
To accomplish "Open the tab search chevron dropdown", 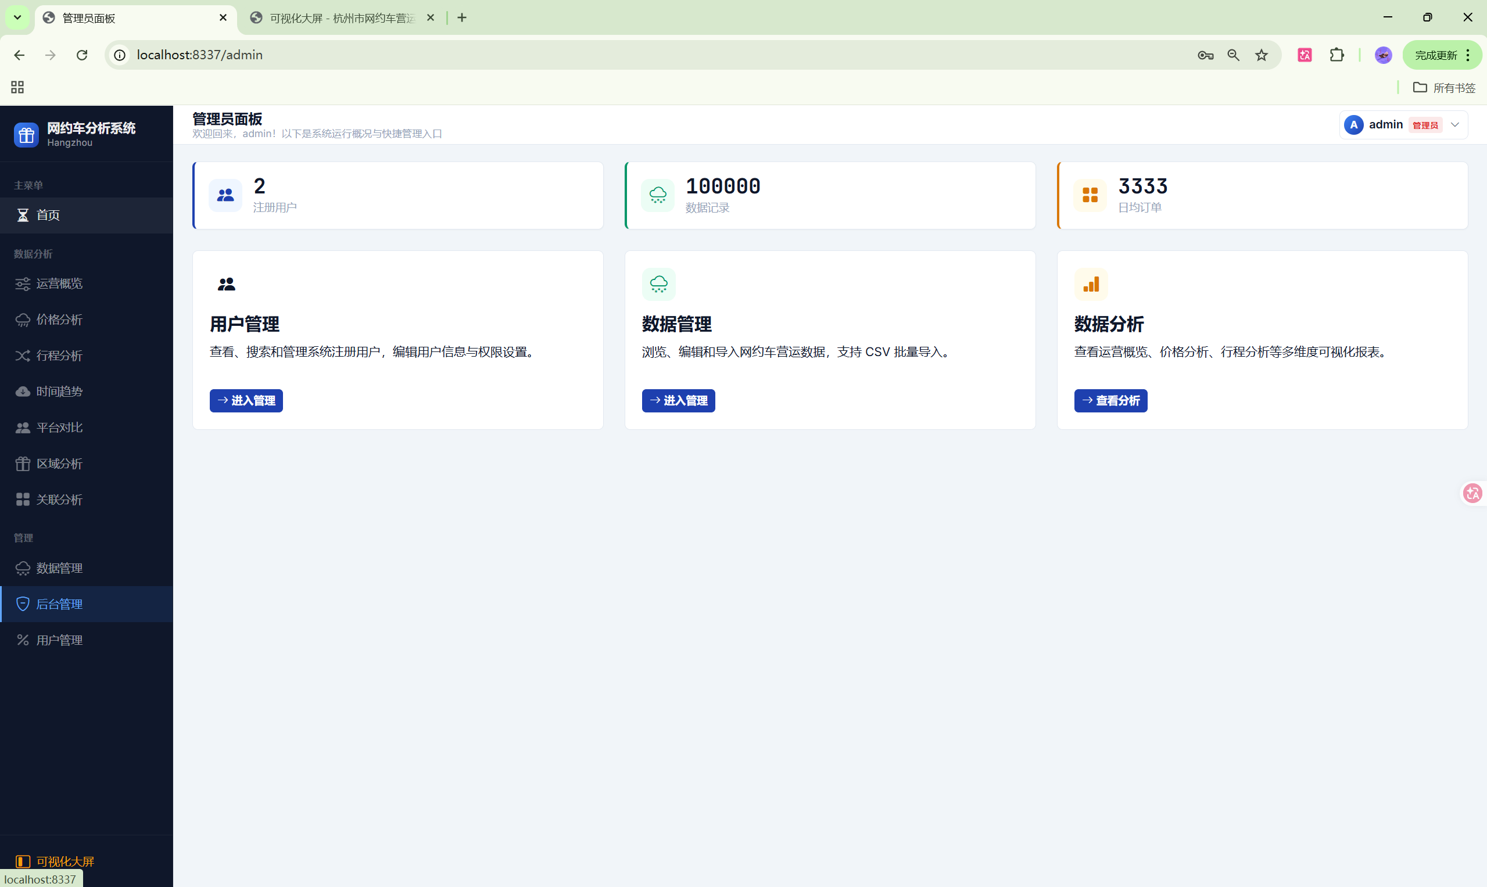I will [x=17, y=18].
